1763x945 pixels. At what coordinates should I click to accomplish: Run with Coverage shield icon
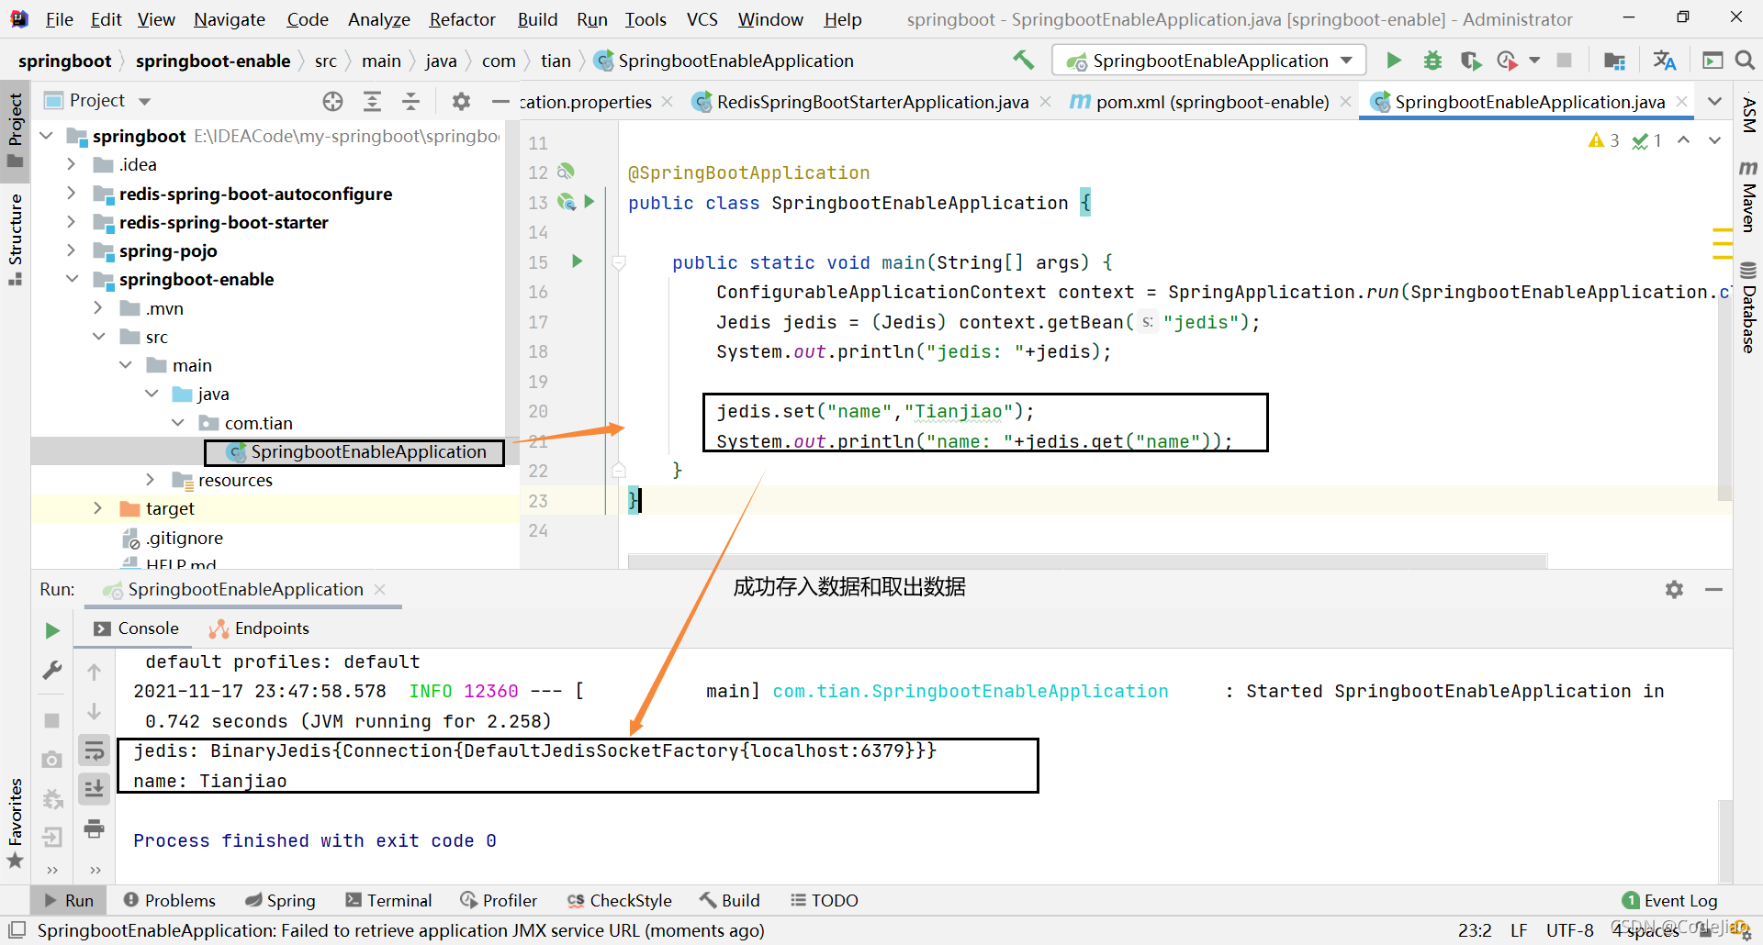click(1471, 61)
